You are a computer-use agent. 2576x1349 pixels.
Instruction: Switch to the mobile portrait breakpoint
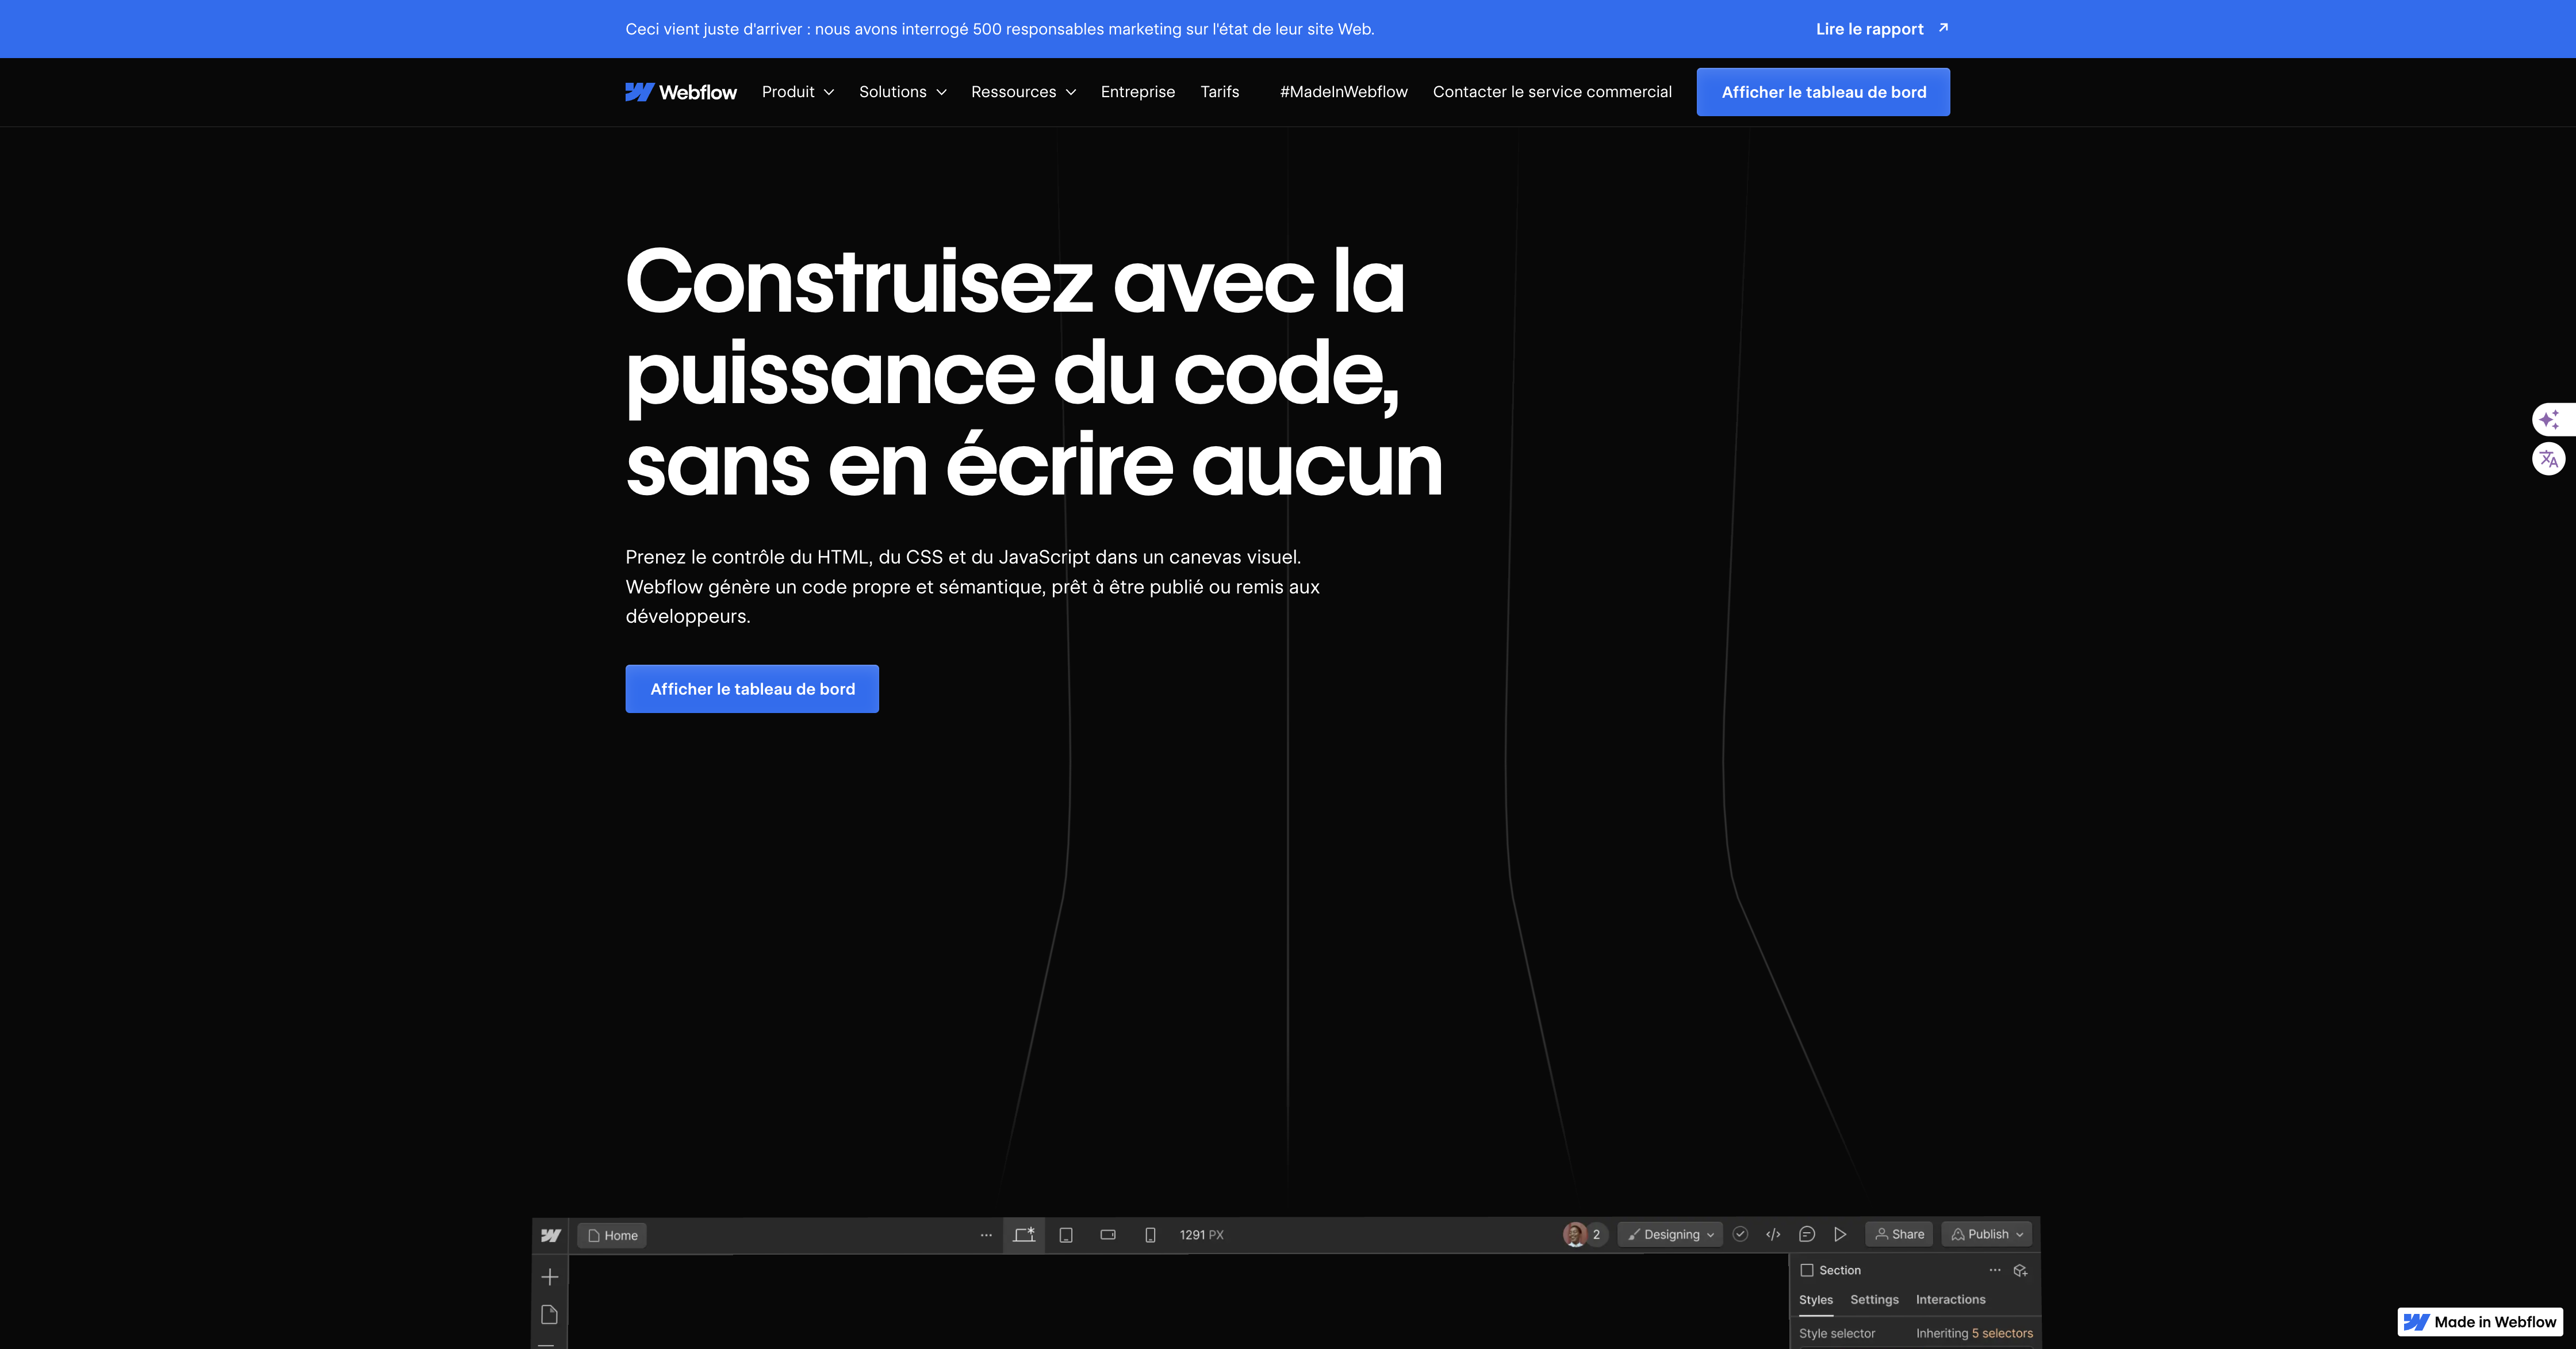click(x=1150, y=1235)
